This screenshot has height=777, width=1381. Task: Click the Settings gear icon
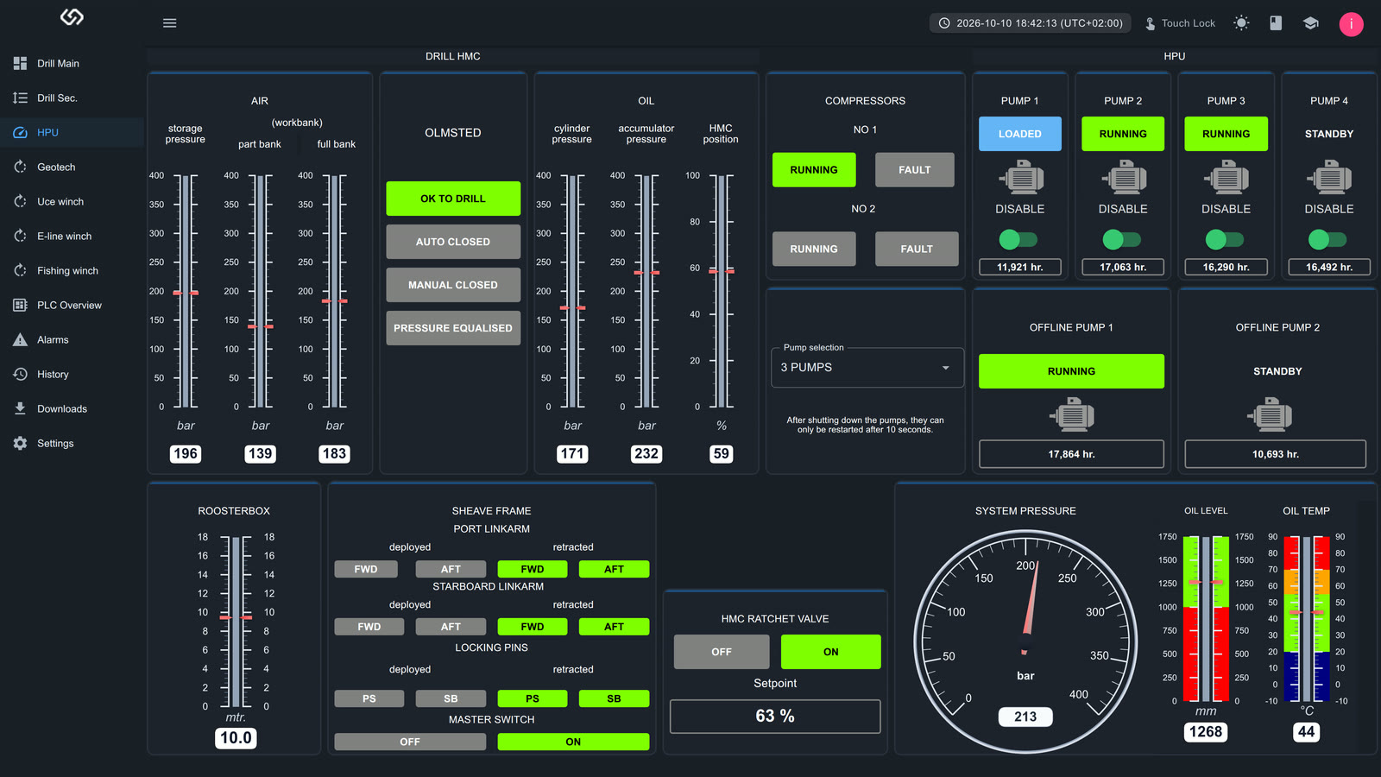coord(20,443)
